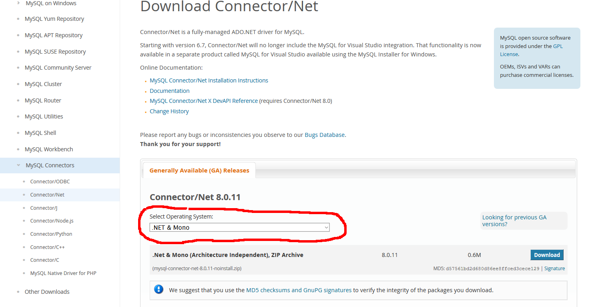Open the Select Operating System dropdown

(x=240, y=227)
